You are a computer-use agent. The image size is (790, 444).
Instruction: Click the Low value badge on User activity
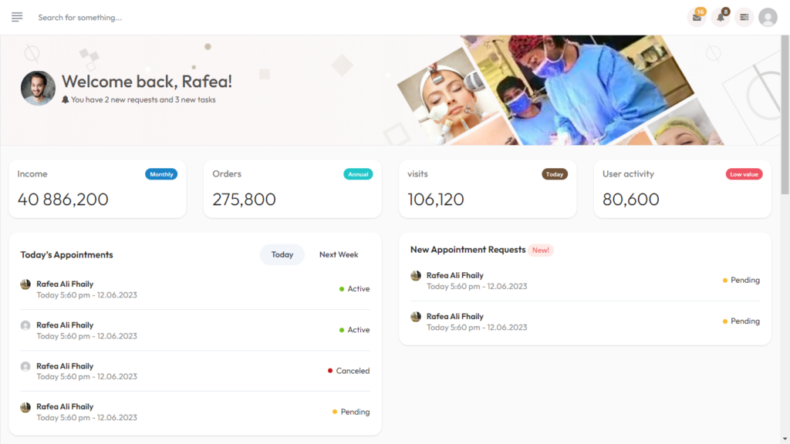point(744,174)
